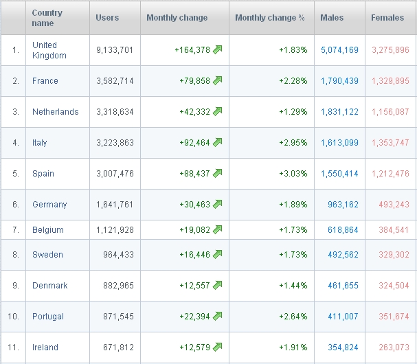Click the Ireland row growth arrow icon
Viewport: 417px width, 364px height.
click(218, 348)
